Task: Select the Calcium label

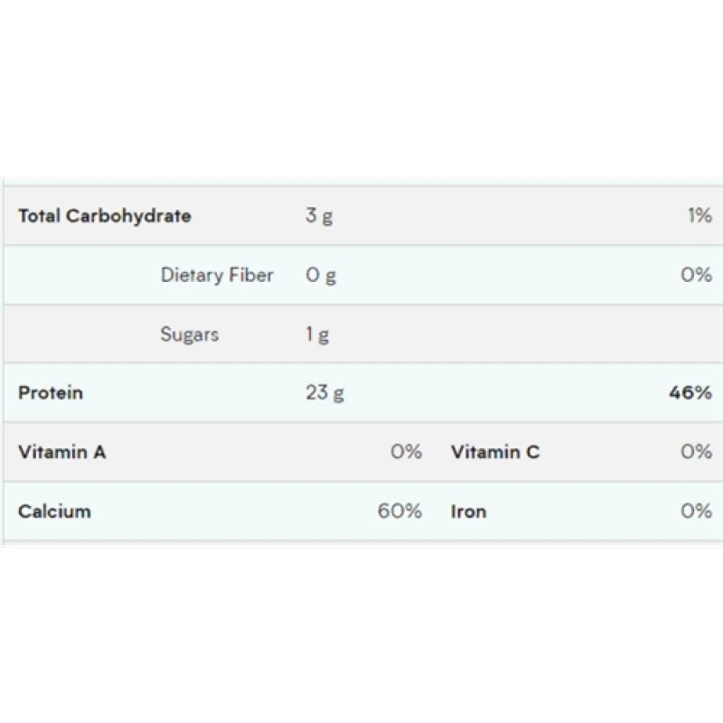Action: pyautogui.click(x=54, y=512)
